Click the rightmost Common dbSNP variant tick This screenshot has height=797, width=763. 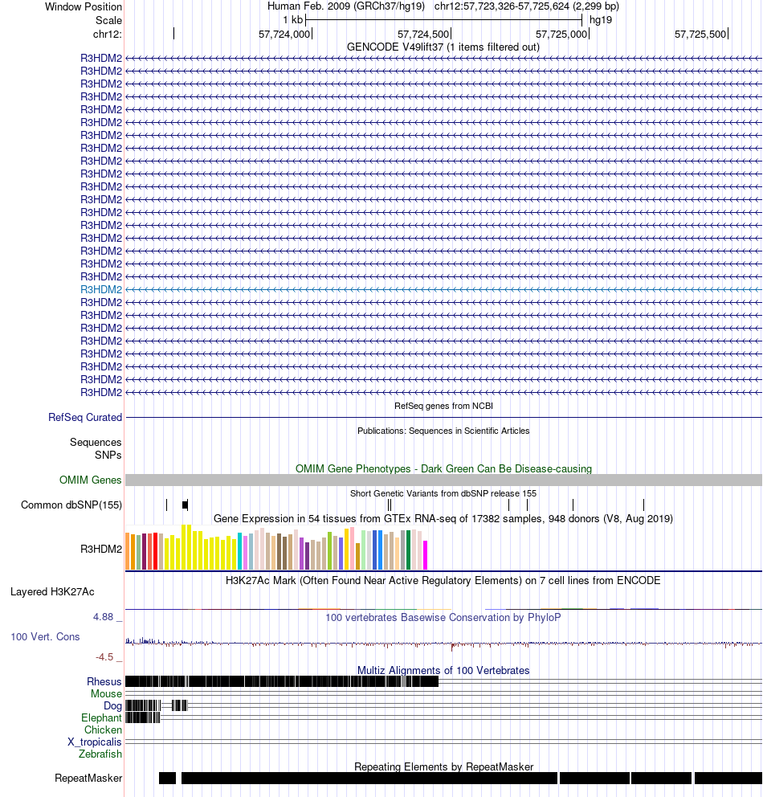(x=643, y=505)
